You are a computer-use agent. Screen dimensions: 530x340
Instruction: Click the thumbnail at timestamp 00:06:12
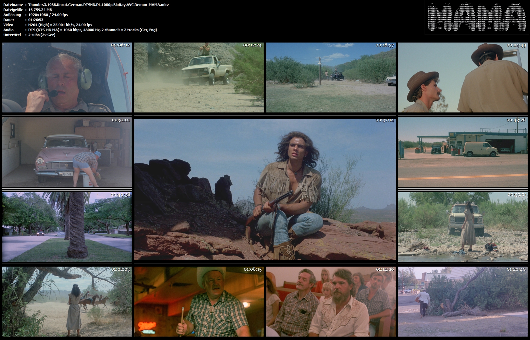67,77
